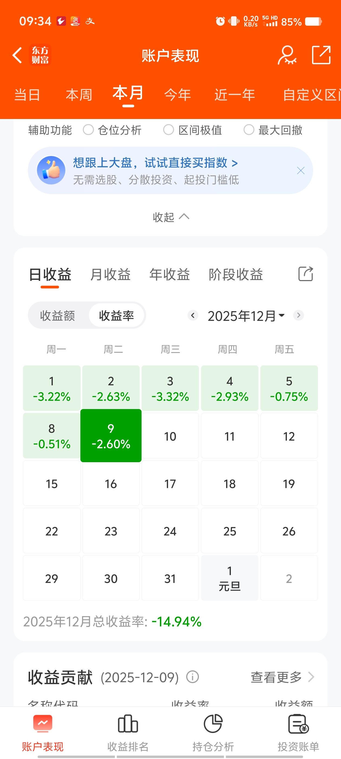Open 收益排名 in bottom navigation
This screenshot has height=759, width=341.
(x=128, y=732)
